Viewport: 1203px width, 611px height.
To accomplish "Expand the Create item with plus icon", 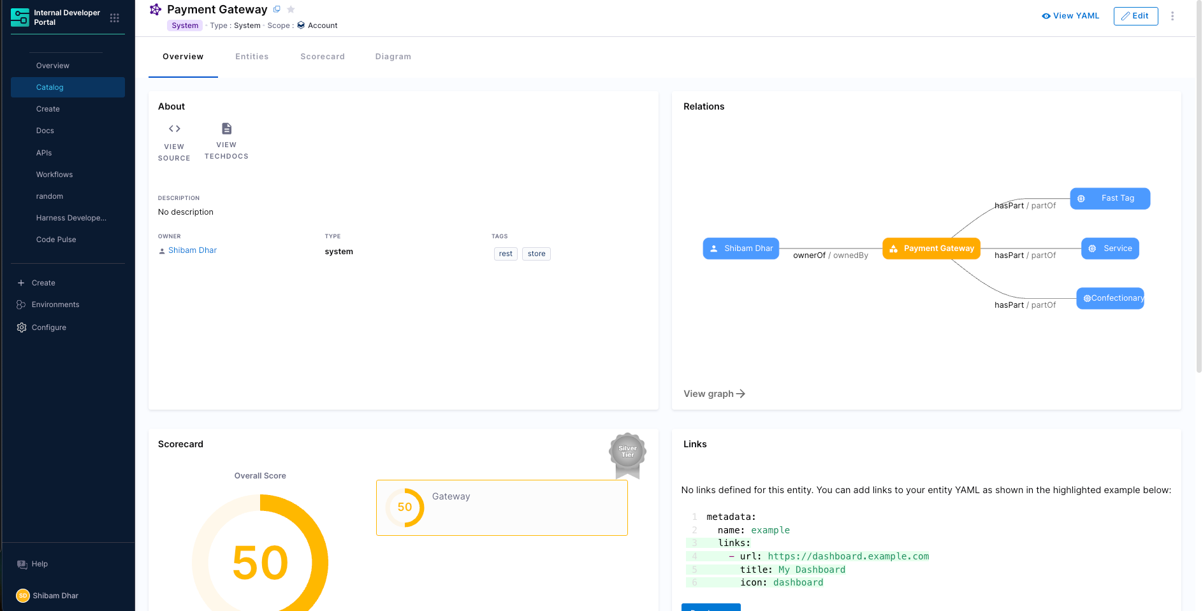I will click(43, 283).
